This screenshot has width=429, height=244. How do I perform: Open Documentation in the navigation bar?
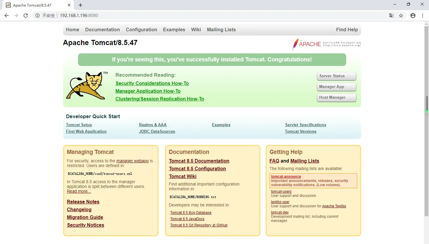point(102,30)
